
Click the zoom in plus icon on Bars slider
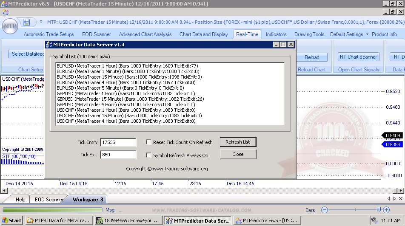(x=386, y=210)
